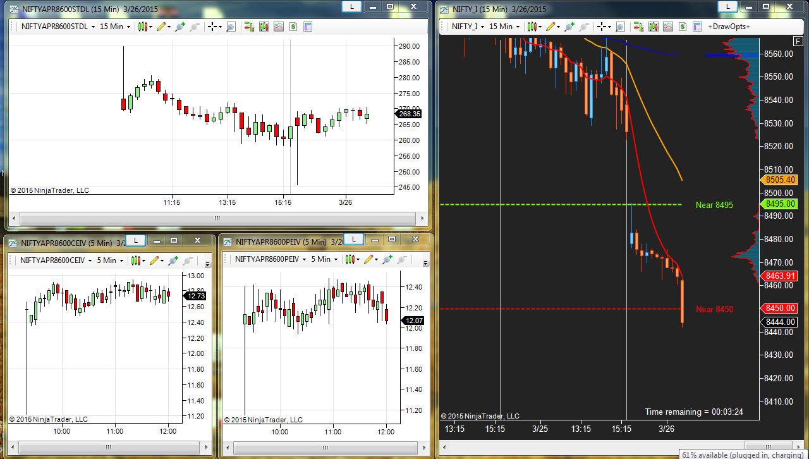The width and height of the screenshot is (809, 459).
Task: Open 5 Min interval dropdown in NIFTYAPR8600PEIV window
Action: tap(325, 259)
